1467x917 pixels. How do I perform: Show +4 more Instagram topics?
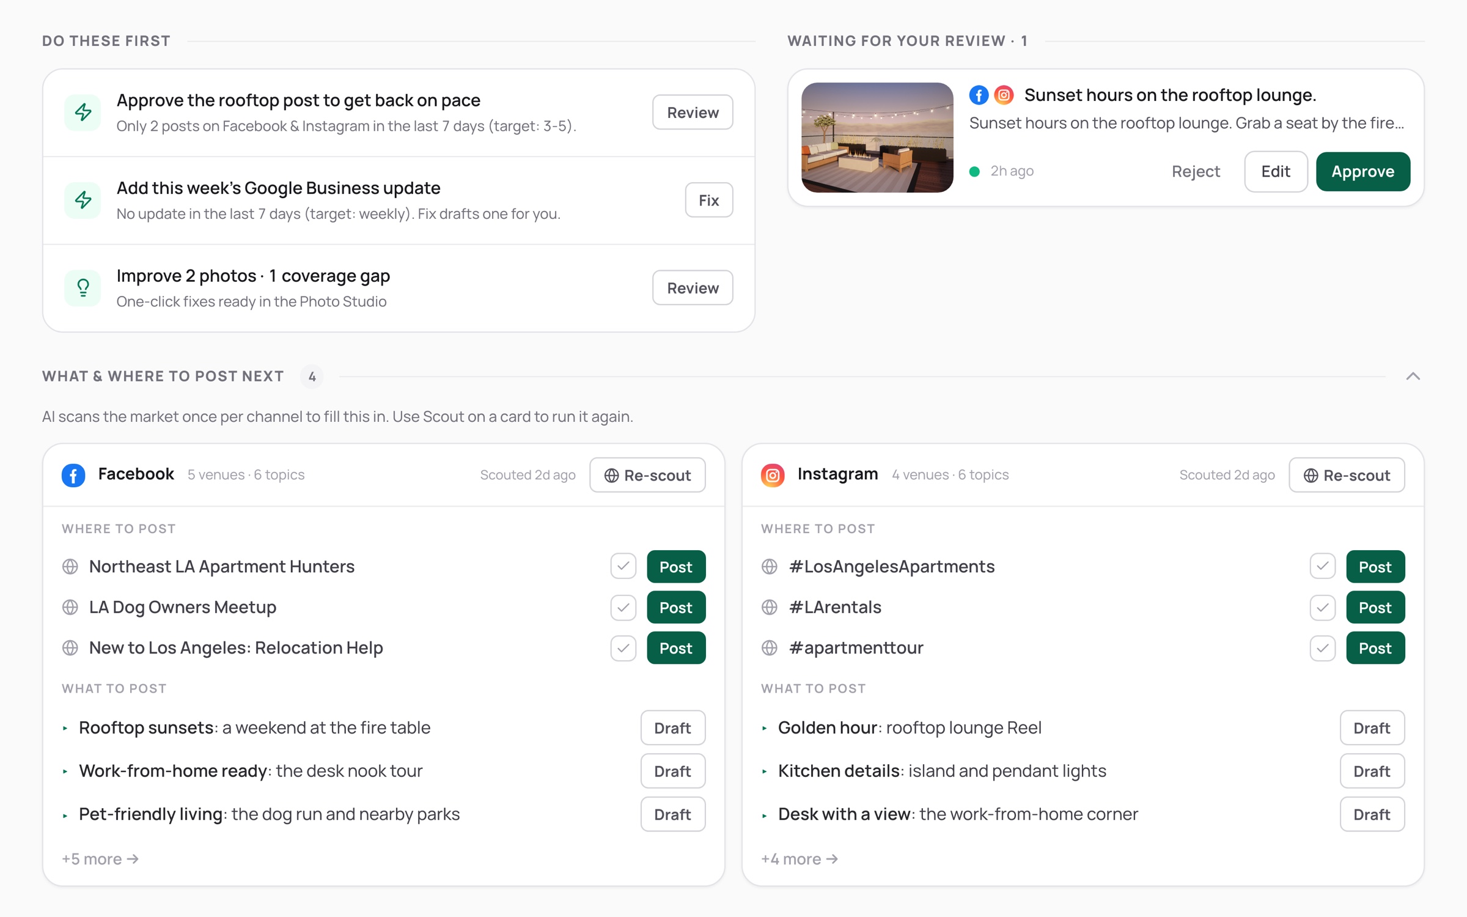[x=800, y=859]
